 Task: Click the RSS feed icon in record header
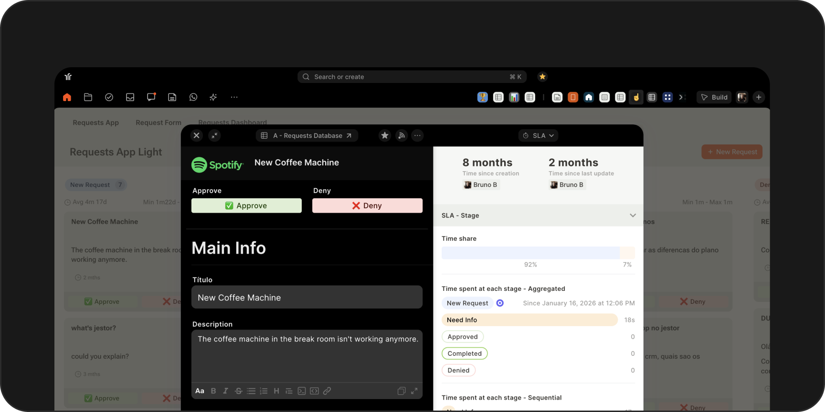click(x=402, y=135)
